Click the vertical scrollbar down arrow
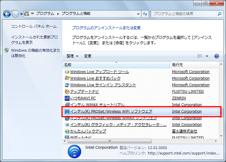The height and width of the screenshot is (162, 226). [221, 136]
